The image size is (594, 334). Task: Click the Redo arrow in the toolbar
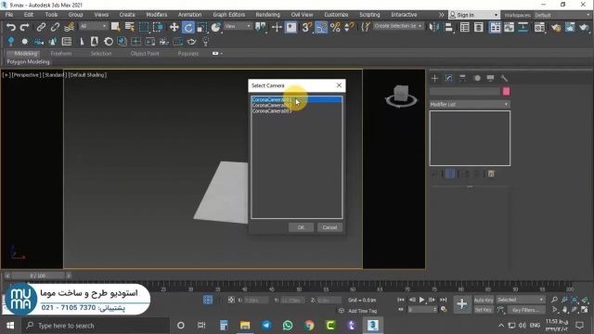(x=25, y=27)
